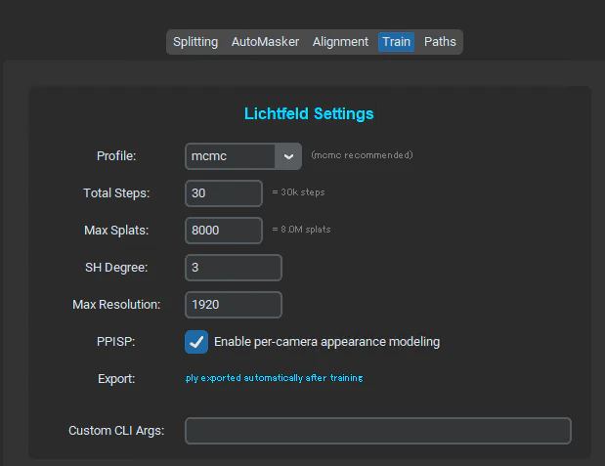Click the Max Resolution field with 1920
Screen dimensions: 605x466
coord(234,305)
